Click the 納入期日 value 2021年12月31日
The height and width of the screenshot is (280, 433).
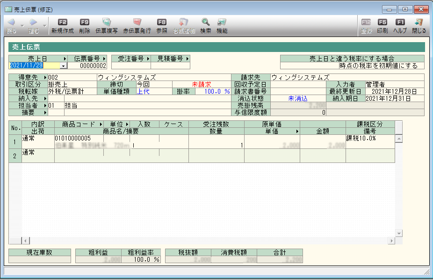tap(388, 98)
